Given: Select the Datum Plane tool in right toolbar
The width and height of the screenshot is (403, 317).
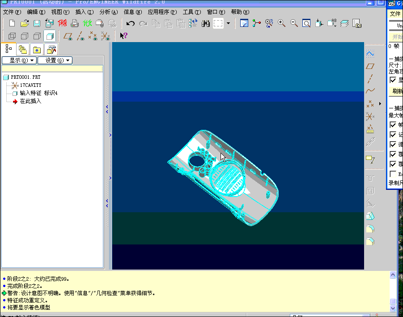Looking at the screenshot, I should click(370, 66).
